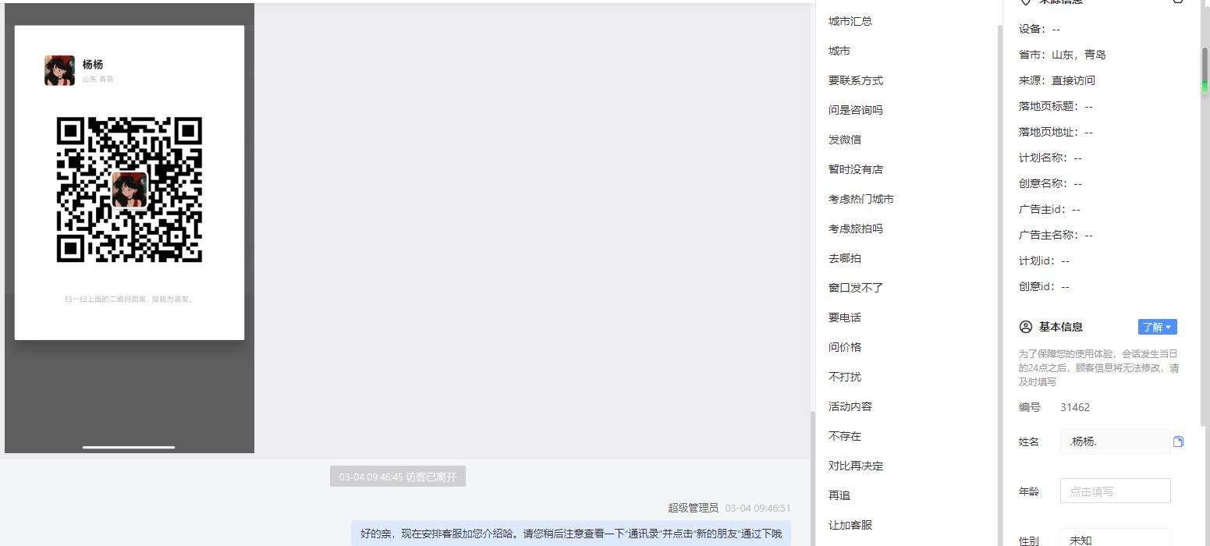Select quick reply 发微信
This screenshot has height=546, width=1210.
[x=845, y=140]
